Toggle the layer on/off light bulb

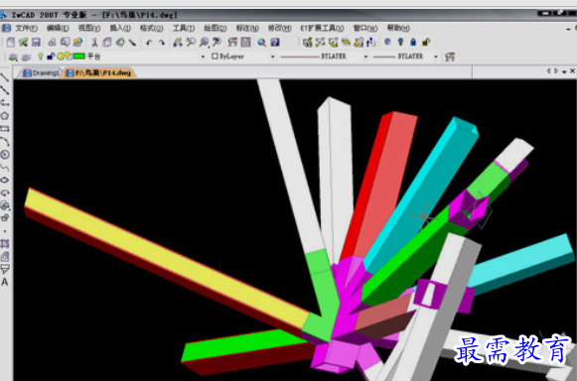(41, 57)
